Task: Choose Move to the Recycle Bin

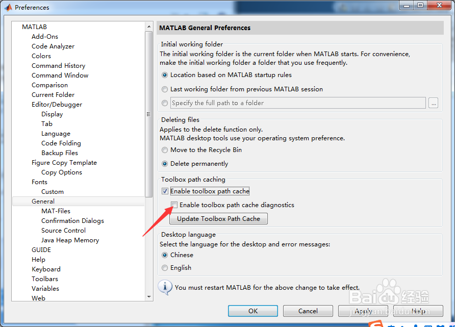Action: [165, 150]
